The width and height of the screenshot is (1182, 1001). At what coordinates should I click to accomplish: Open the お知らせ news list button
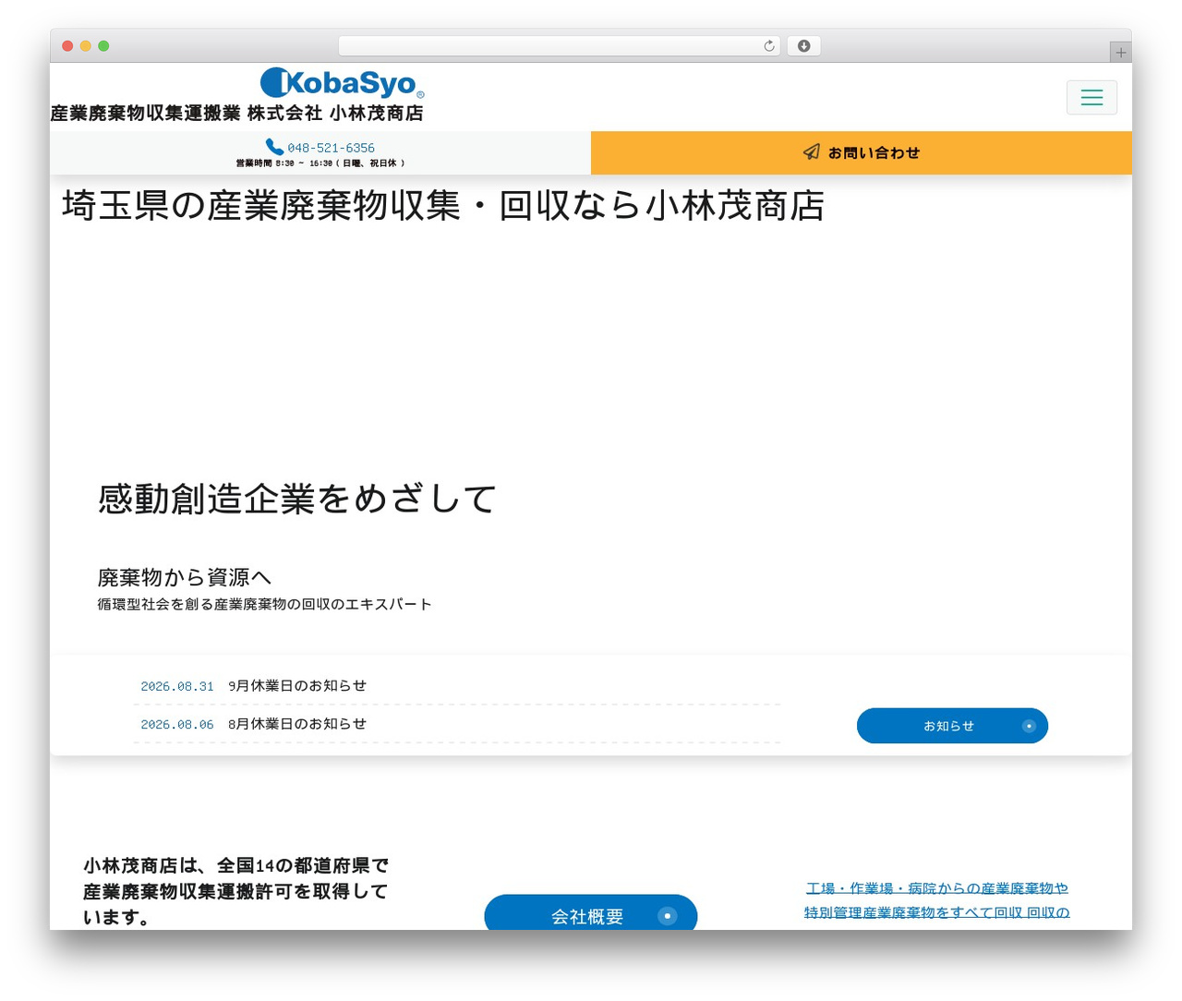click(952, 726)
